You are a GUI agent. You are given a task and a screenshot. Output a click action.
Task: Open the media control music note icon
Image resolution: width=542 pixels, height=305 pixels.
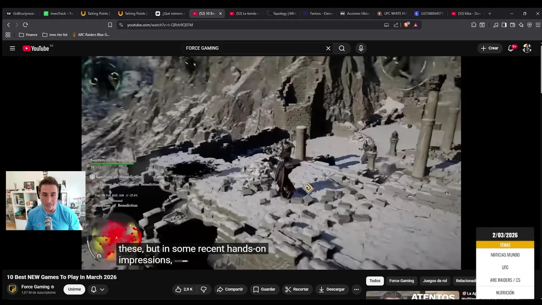[x=495, y=25]
